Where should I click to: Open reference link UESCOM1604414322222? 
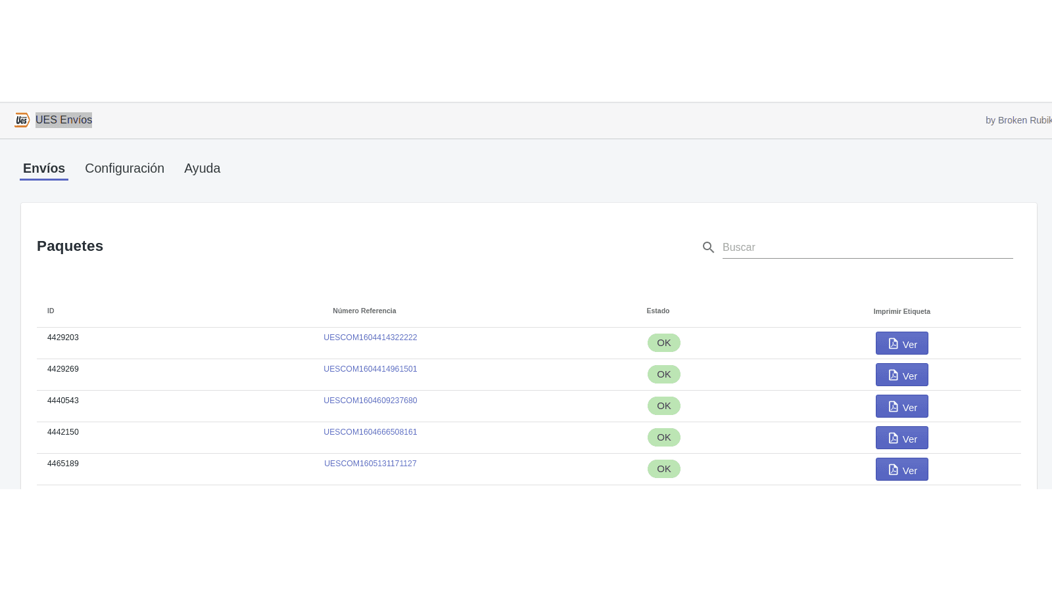[370, 338]
